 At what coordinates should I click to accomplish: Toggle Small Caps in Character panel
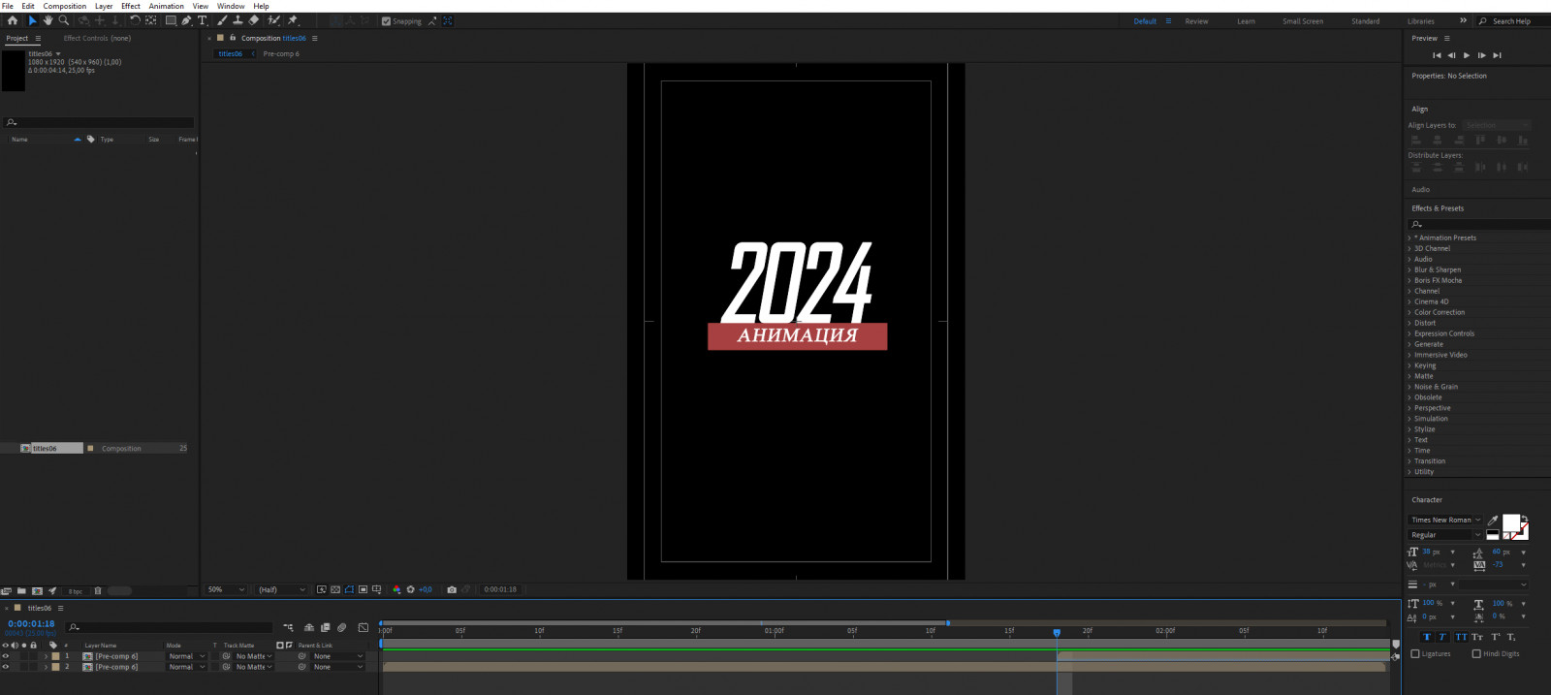coord(1477,637)
